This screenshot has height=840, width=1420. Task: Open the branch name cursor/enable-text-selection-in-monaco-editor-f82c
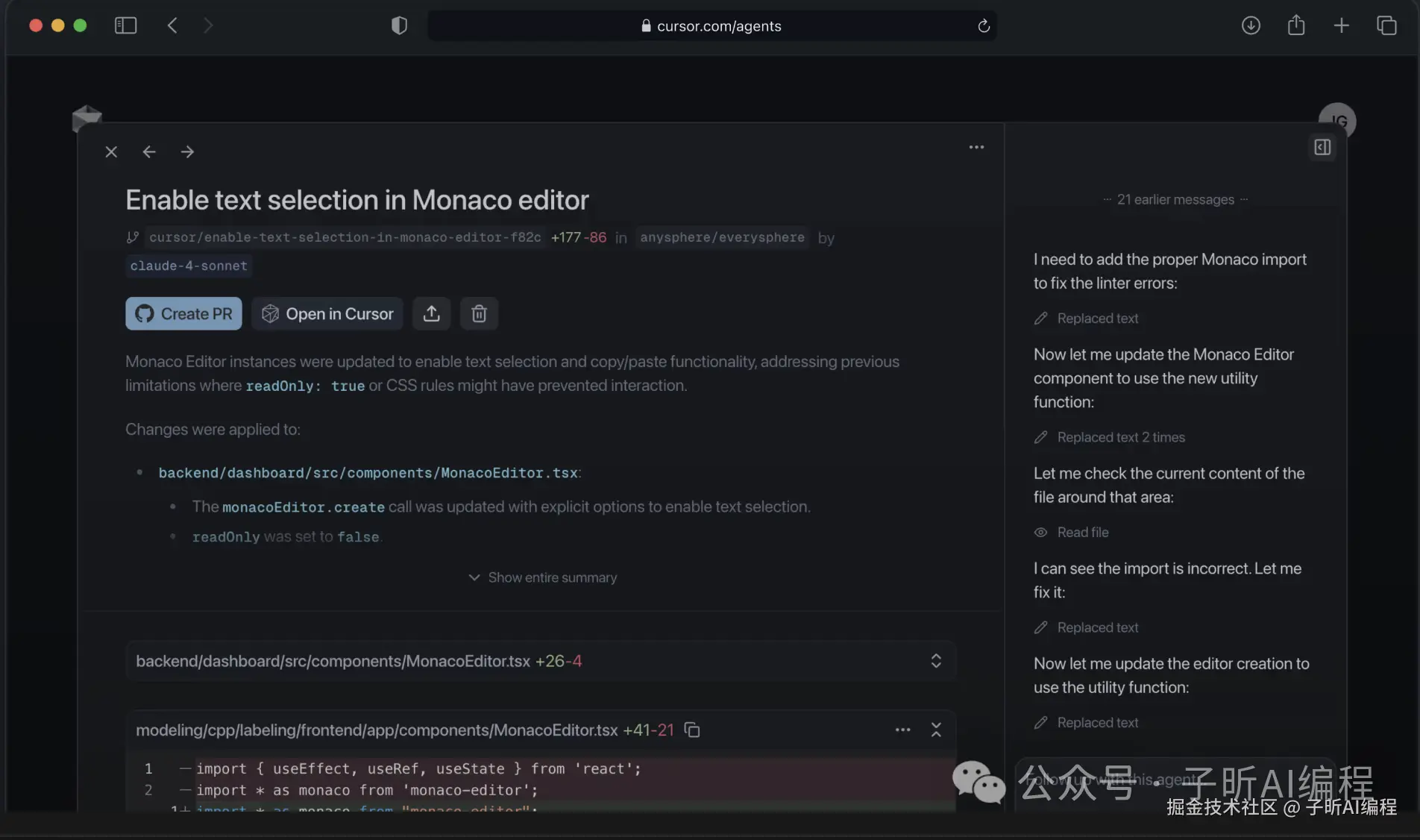345,237
